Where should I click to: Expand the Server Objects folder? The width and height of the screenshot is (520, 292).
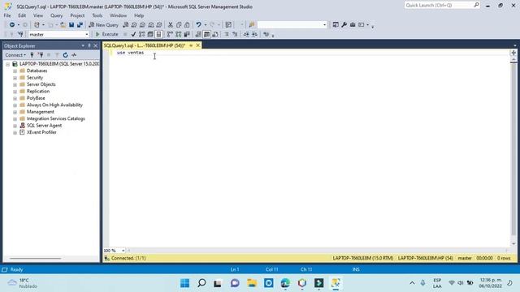coord(15,84)
